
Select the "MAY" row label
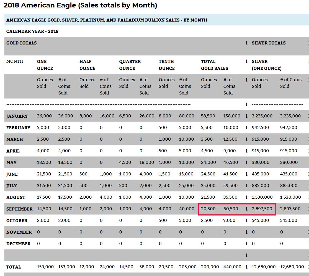tap(11, 162)
